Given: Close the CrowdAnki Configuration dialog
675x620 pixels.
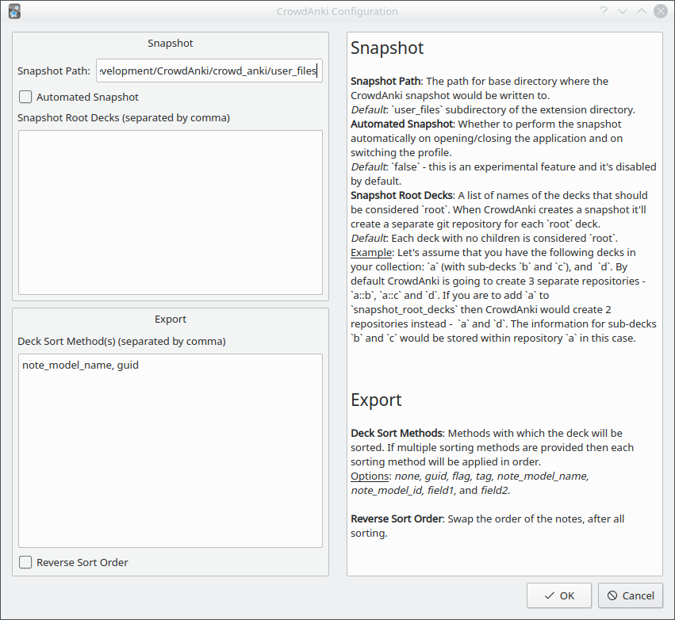Looking at the screenshot, I should pos(661,11).
